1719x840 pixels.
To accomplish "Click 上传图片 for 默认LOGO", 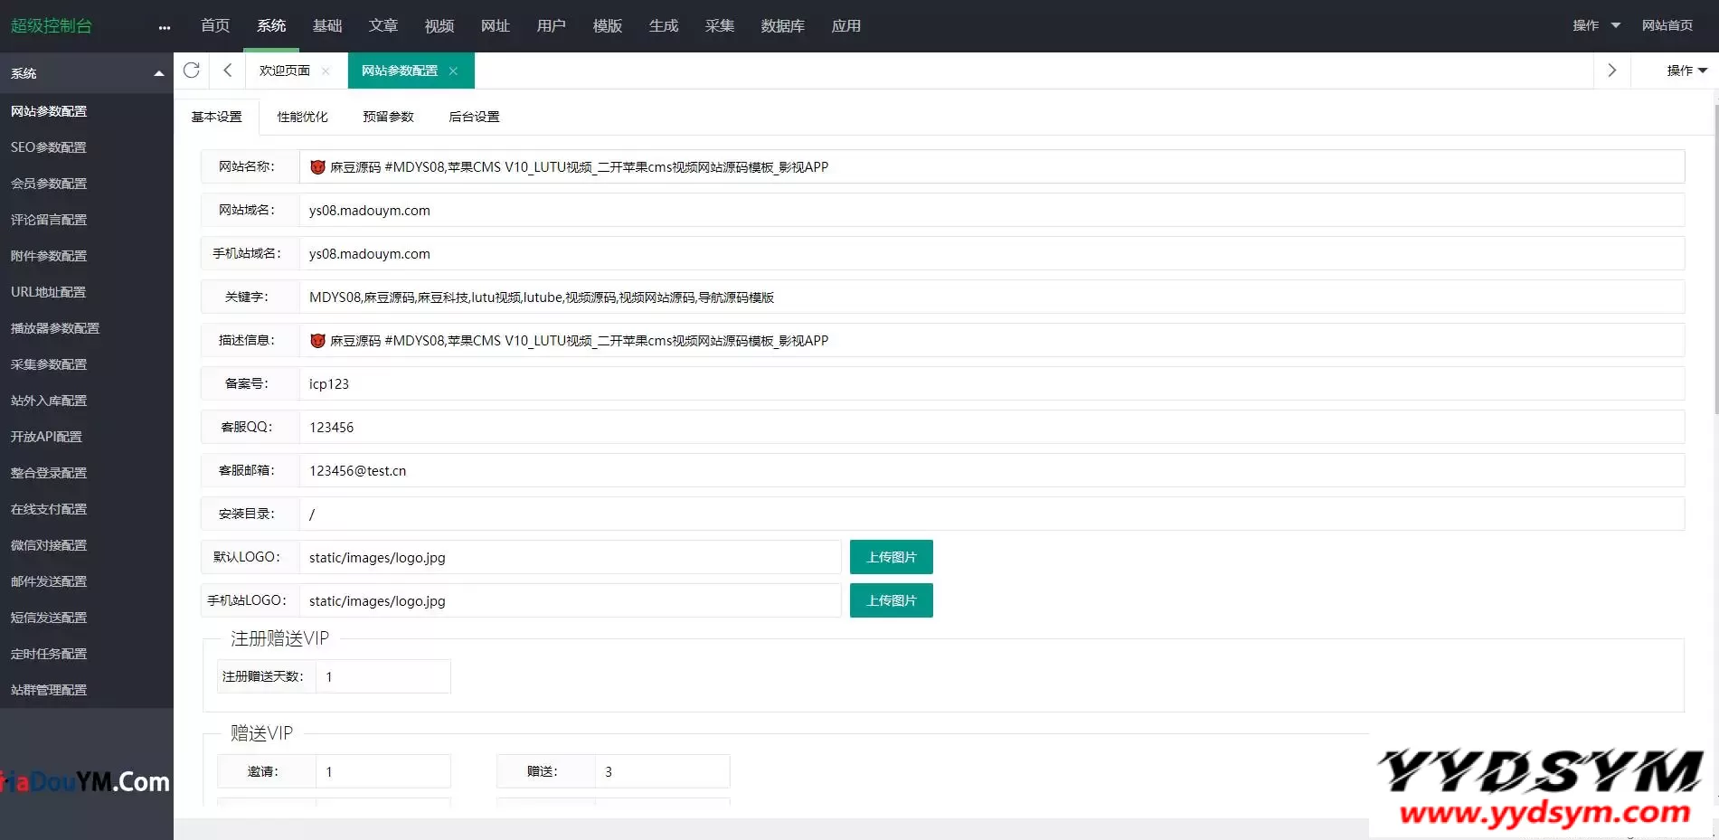I will point(891,557).
